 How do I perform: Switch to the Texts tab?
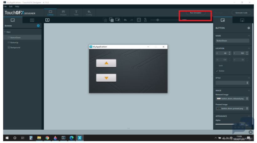(x=76, y=13)
